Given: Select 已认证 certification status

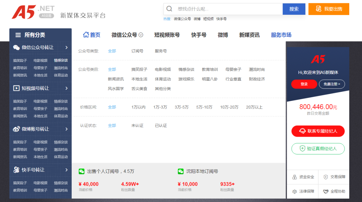Looking at the screenshot, I should tap(161, 126).
